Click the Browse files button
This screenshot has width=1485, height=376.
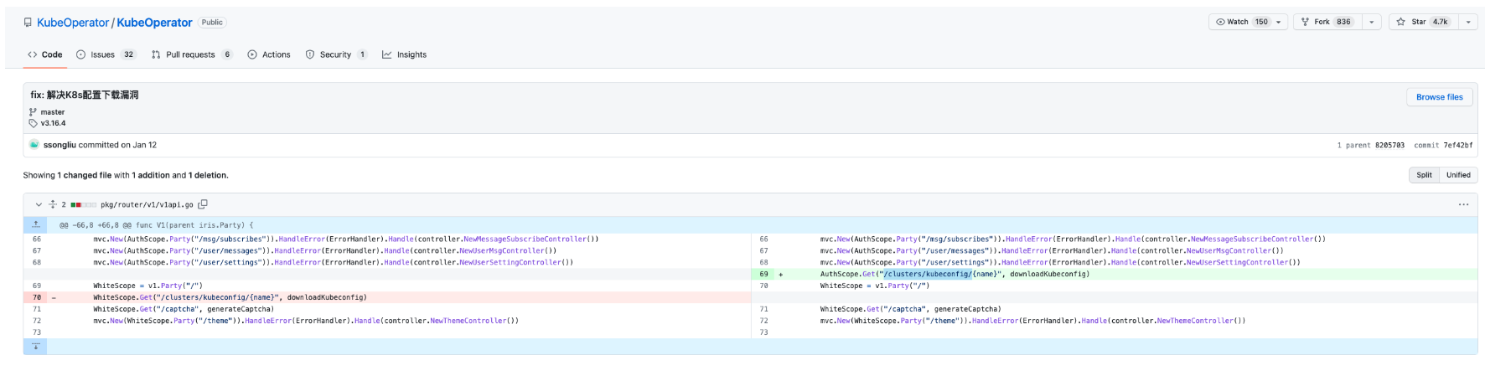click(x=1439, y=97)
